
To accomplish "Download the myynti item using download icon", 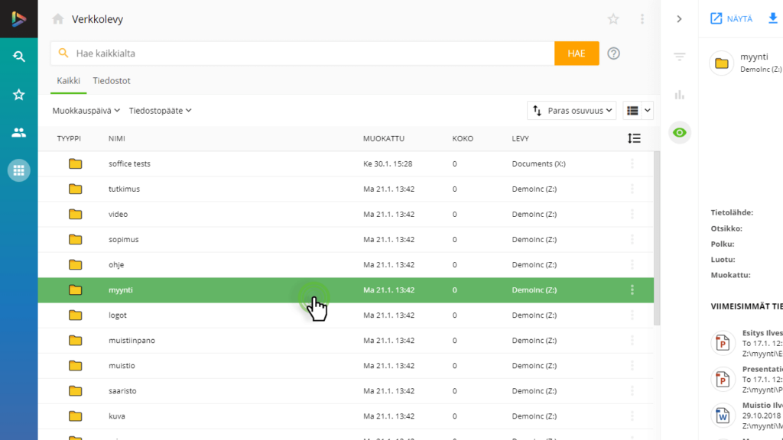I will [x=772, y=19].
